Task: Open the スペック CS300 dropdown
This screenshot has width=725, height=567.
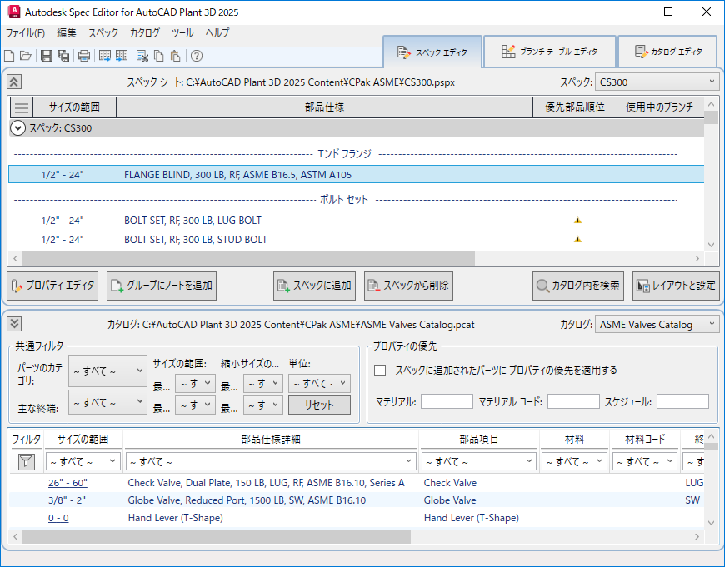Action: (x=657, y=82)
